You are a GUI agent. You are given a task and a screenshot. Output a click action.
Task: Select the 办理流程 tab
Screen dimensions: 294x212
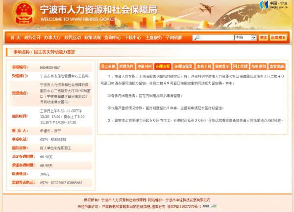[x=163, y=66]
